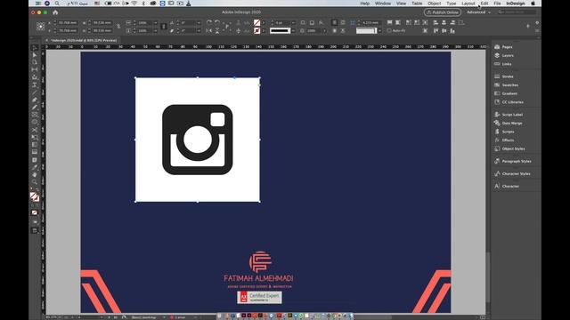570x320 pixels.
Task: Toggle the screen mode button in toolbox
Action: 35,231
